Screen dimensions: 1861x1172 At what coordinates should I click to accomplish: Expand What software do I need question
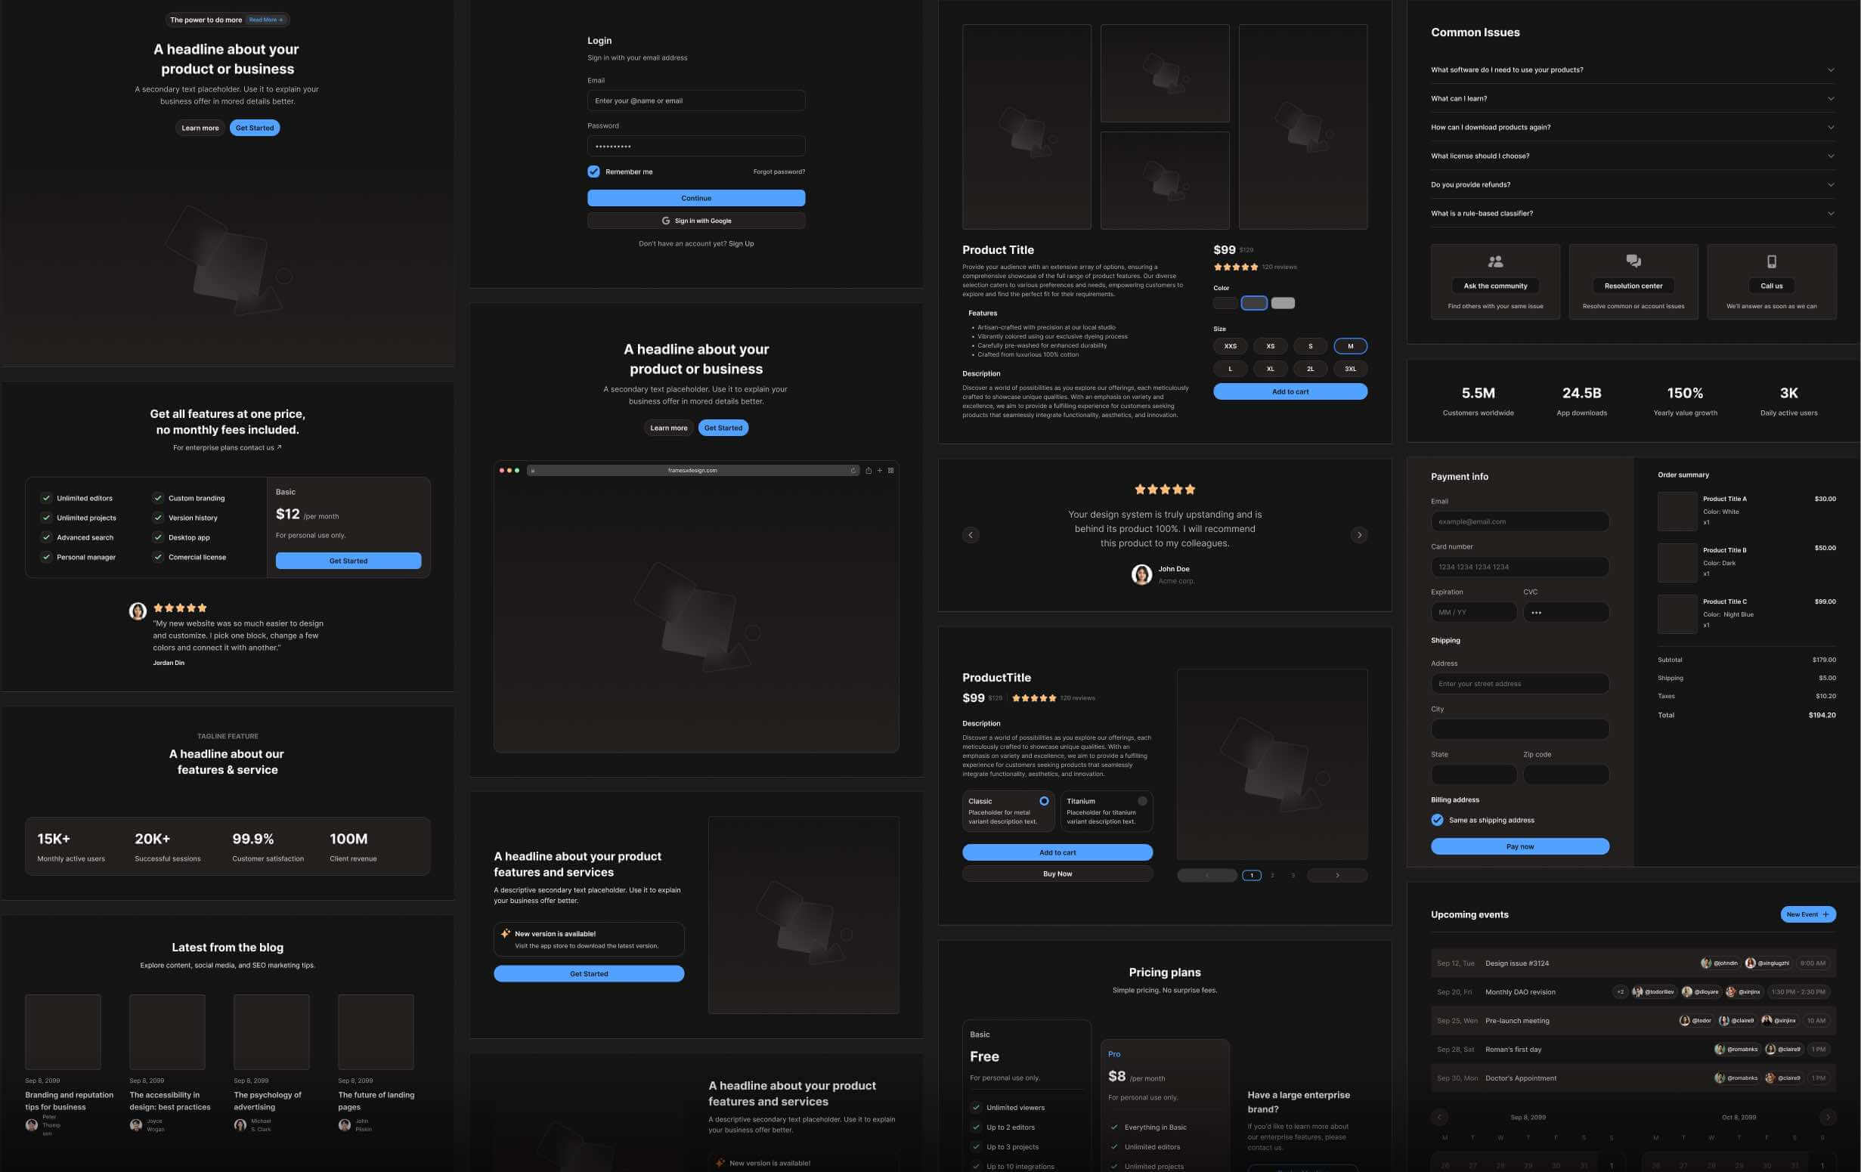pyautogui.click(x=1632, y=70)
